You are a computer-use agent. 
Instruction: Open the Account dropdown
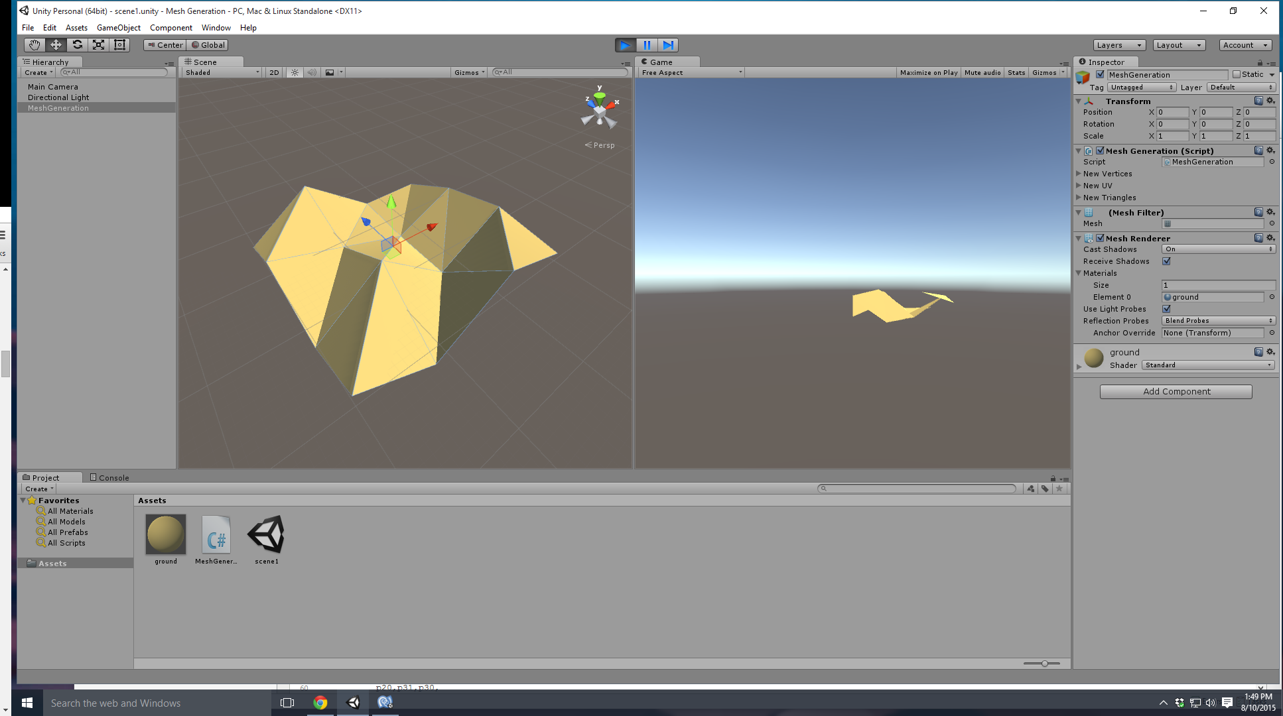point(1245,45)
